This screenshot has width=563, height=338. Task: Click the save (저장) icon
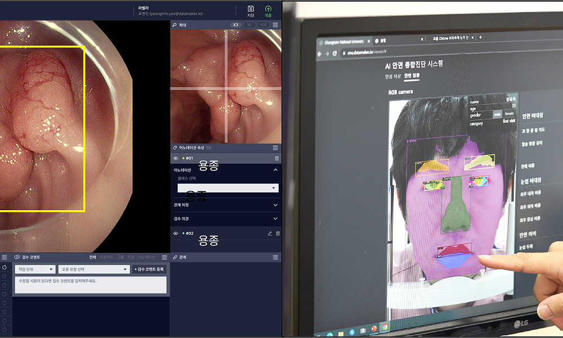[x=251, y=8]
